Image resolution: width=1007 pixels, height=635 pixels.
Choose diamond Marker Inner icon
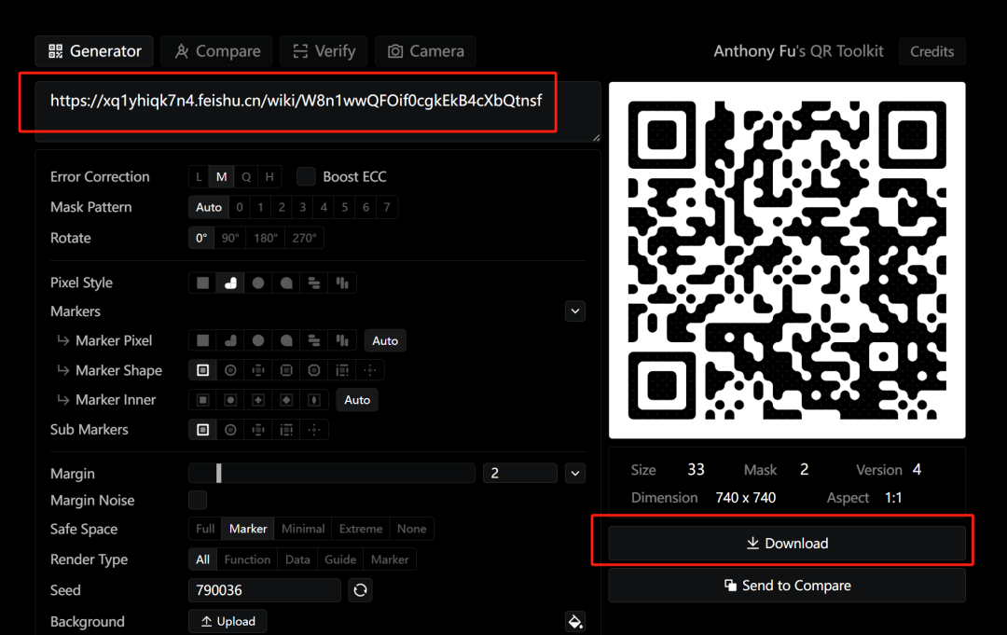pos(286,399)
